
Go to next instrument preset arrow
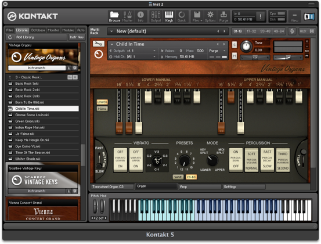(x=224, y=44)
